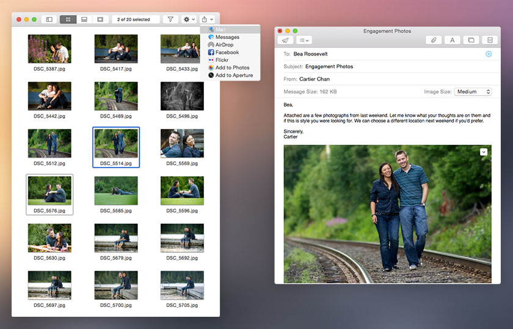Select Add to Aperture menu item
Viewport: 513px width, 329px height.
(234, 76)
